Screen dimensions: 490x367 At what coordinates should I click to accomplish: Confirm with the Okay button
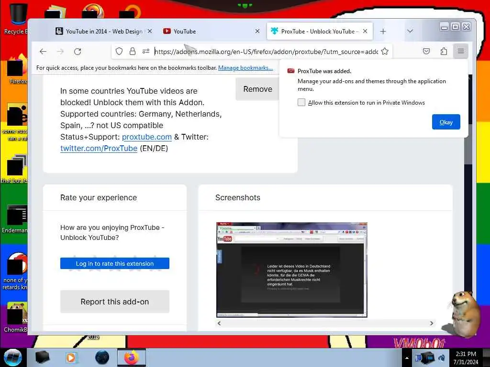[446, 122]
